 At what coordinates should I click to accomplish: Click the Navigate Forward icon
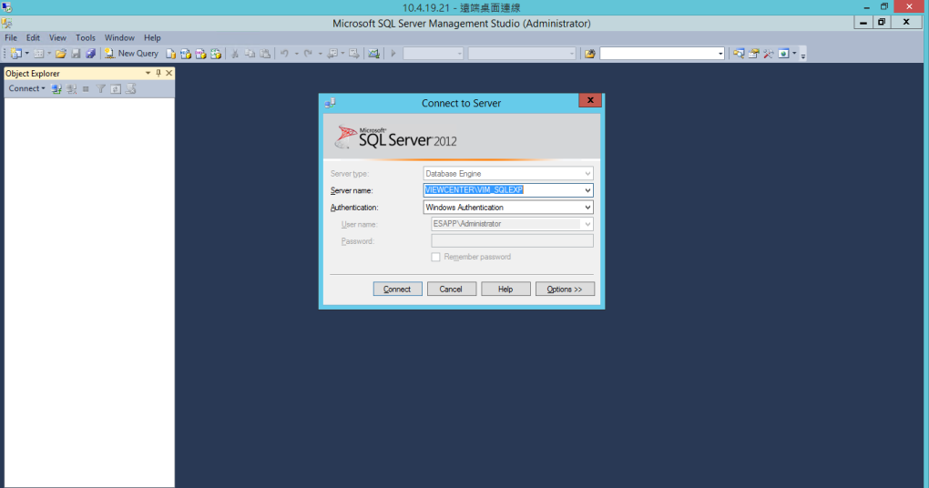click(353, 54)
